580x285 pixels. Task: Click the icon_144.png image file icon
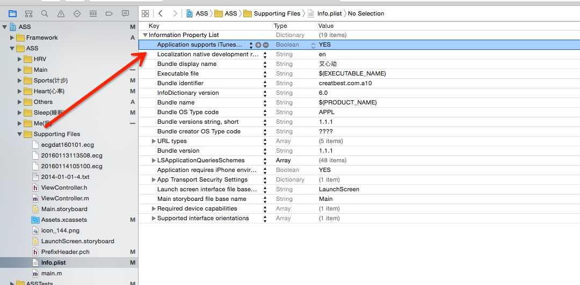tap(35, 230)
